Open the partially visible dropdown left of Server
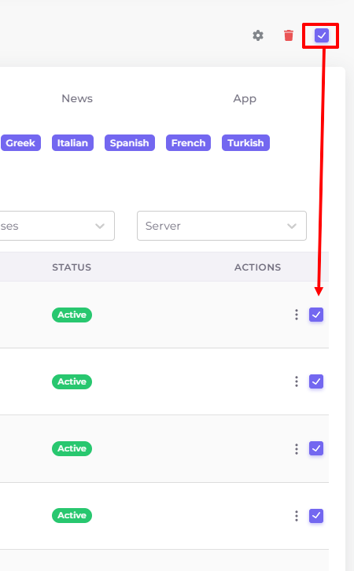The height and width of the screenshot is (571, 354). point(57,226)
